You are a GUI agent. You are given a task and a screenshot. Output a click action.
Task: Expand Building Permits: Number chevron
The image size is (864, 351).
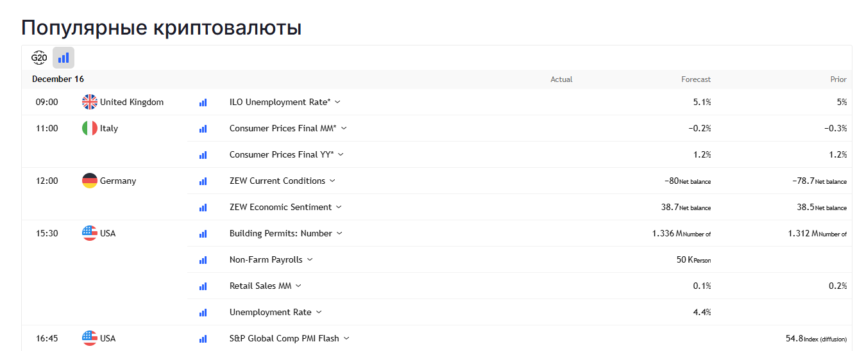[x=340, y=233]
